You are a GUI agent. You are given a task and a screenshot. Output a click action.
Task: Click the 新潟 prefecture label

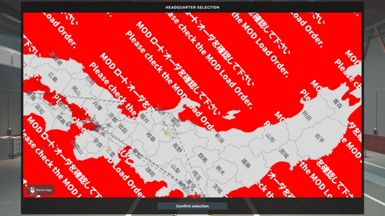pyautogui.click(x=219, y=138)
